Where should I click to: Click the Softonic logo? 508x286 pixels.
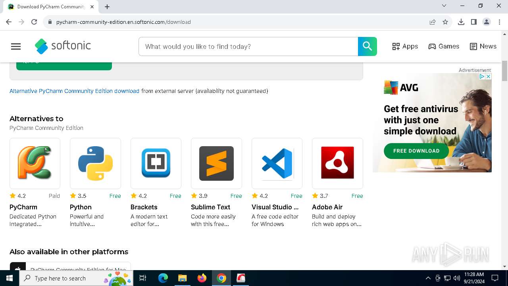[x=63, y=46]
